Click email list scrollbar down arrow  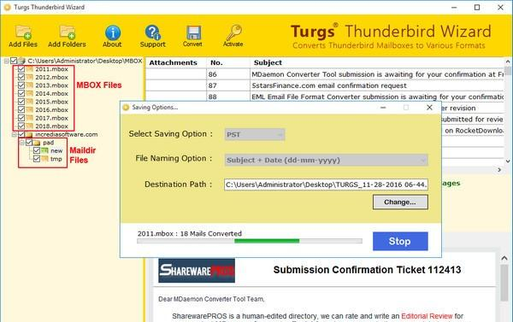click(x=508, y=161)
